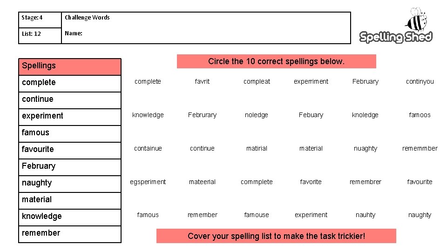Circle 'compleat' in the word grid
The width and height of the screenshot is (447, 251).
[x=257, y=81]
